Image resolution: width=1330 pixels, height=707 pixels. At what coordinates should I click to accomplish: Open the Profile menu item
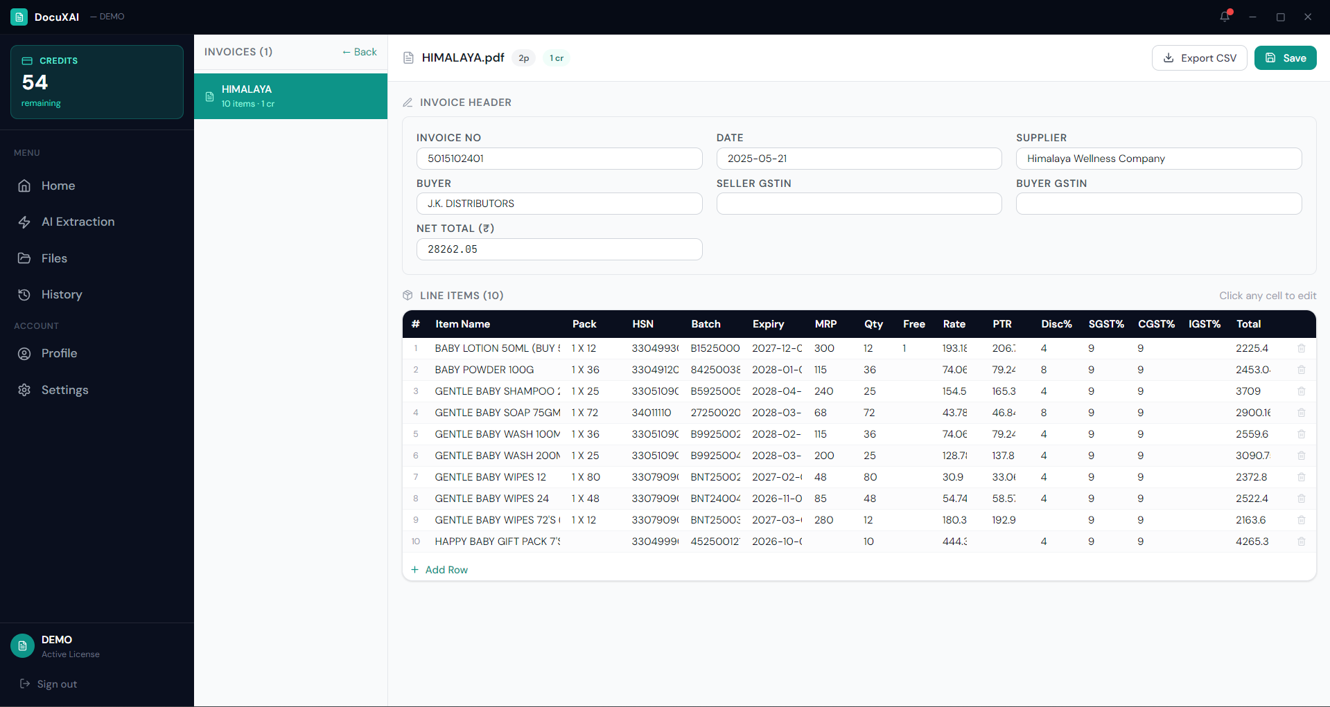(97, 353)
